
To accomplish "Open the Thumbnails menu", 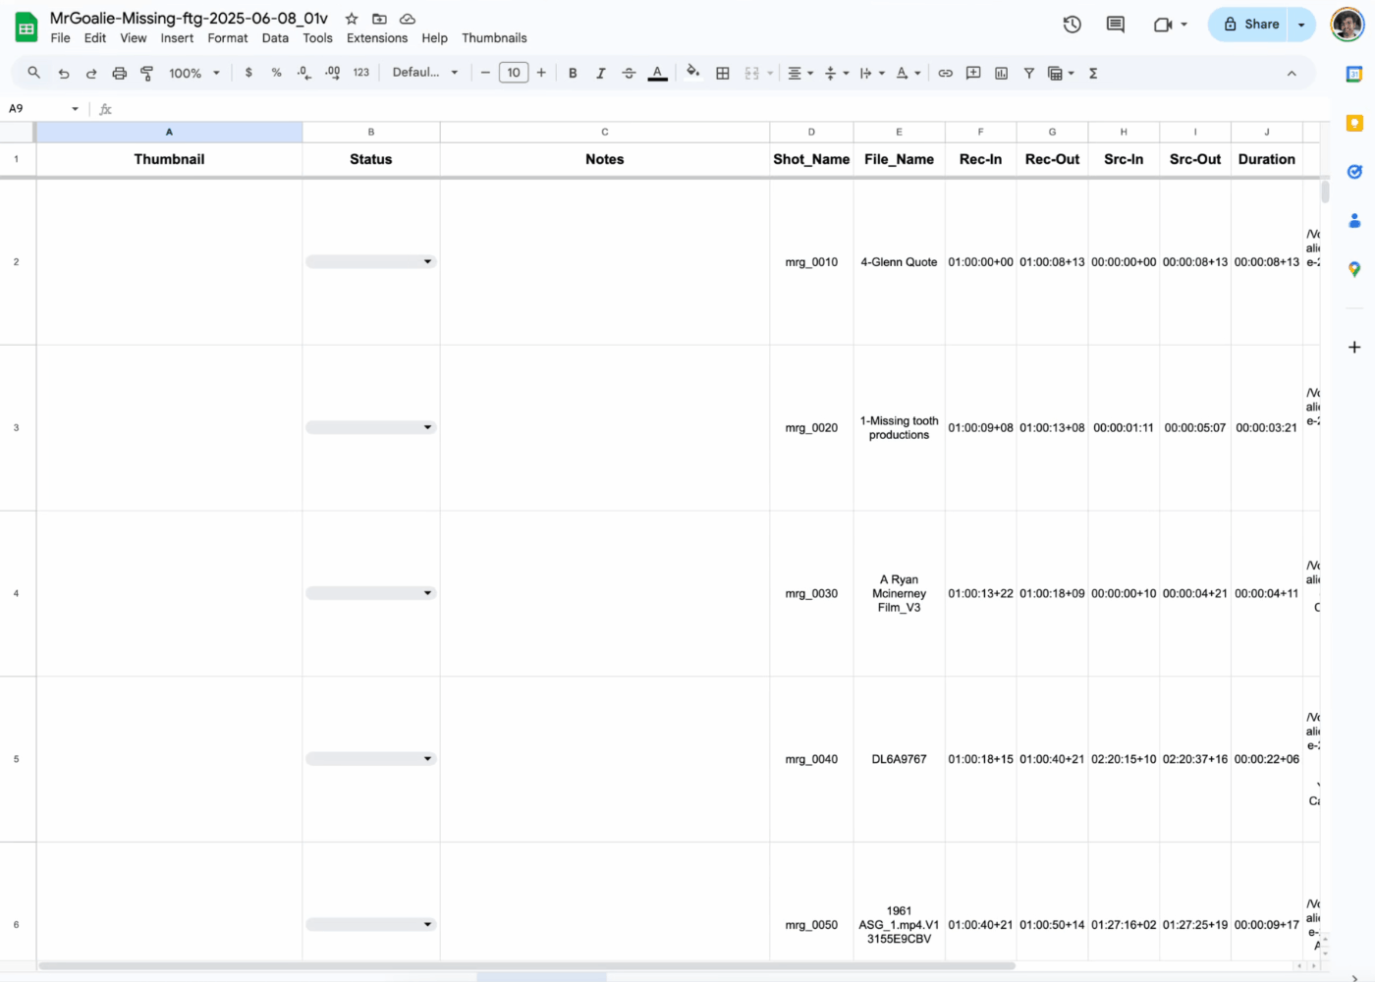I will click(x=494, y=38).
